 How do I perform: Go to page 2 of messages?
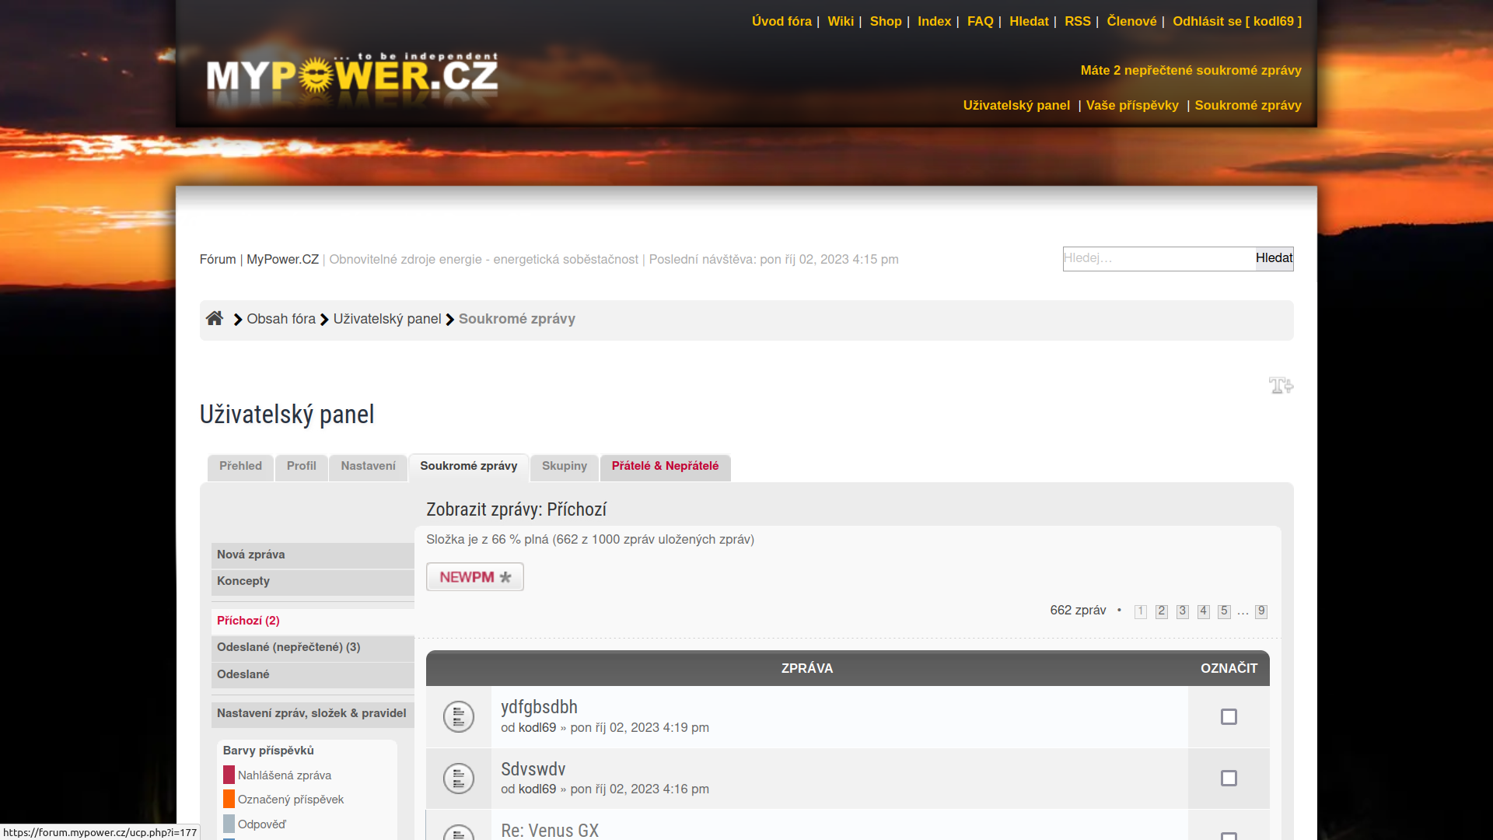[1162, 611]
